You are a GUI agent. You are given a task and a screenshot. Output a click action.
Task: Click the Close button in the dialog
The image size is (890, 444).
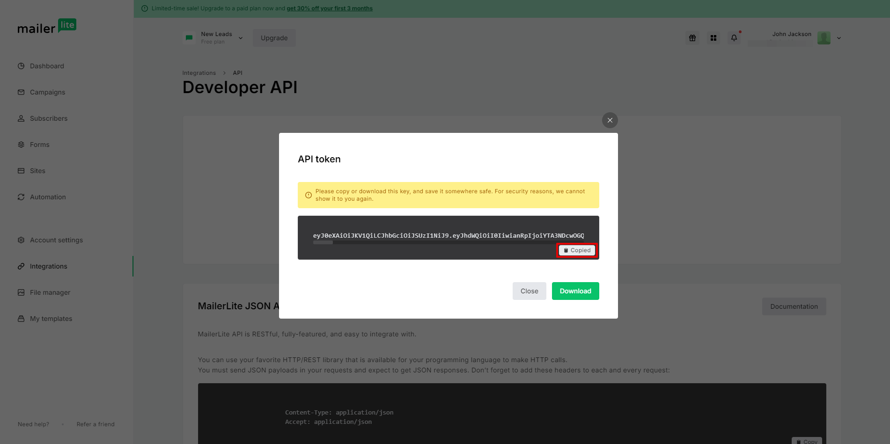[x=530, y=291]
